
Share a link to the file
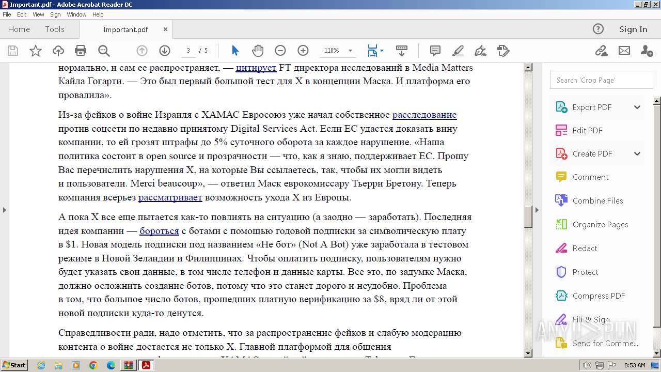coord(601,51)
